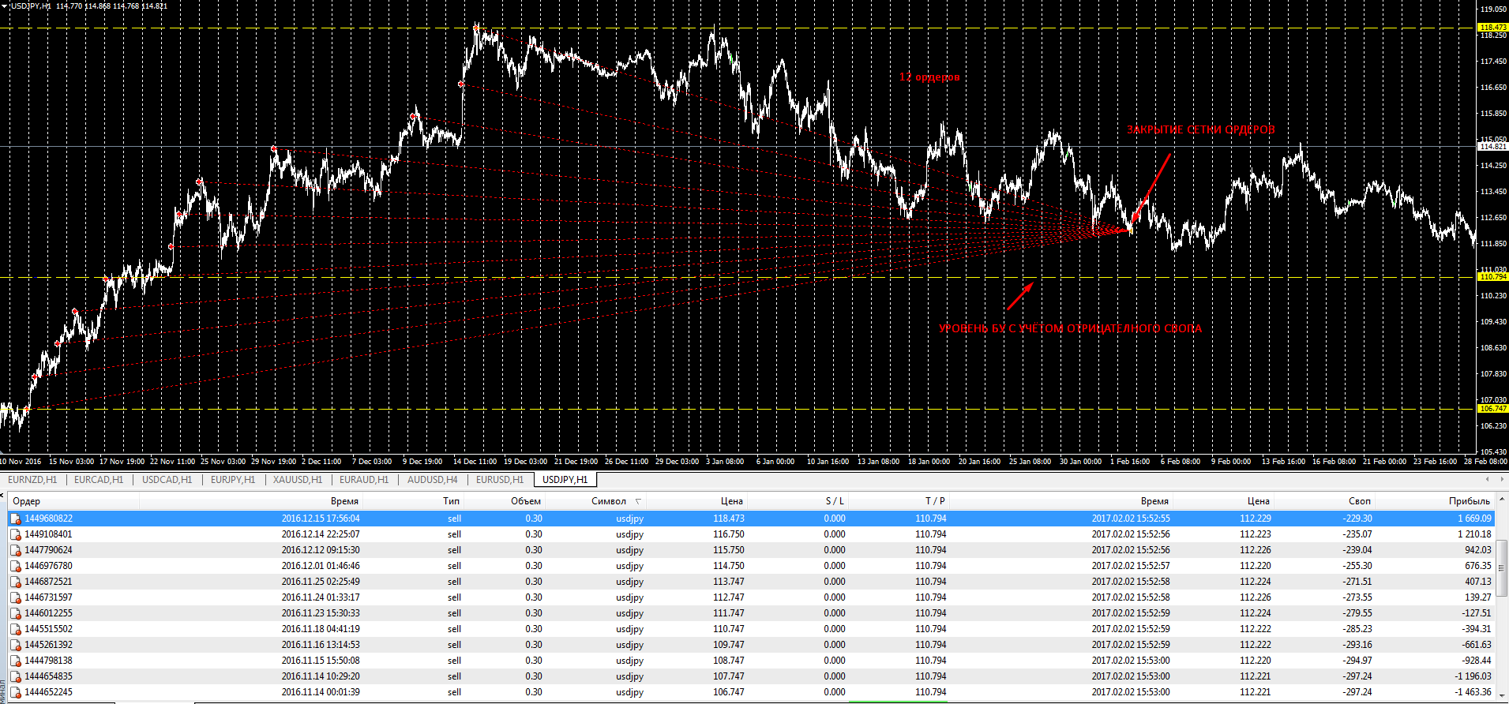The width and height of the screenshot is (1509, 704).
Task: Click the open price 116.750 cell
Action: coord(728,534)
